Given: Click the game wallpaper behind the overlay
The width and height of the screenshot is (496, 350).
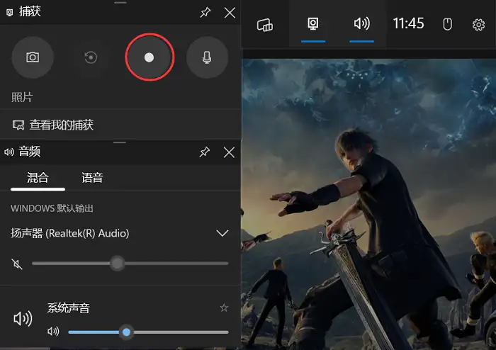Looking at the screenshot, I should (x=368, y=204).
